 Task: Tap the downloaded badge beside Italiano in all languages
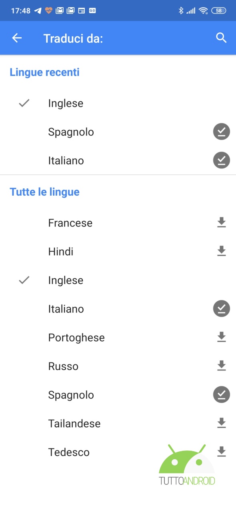(x=222, y=309)
